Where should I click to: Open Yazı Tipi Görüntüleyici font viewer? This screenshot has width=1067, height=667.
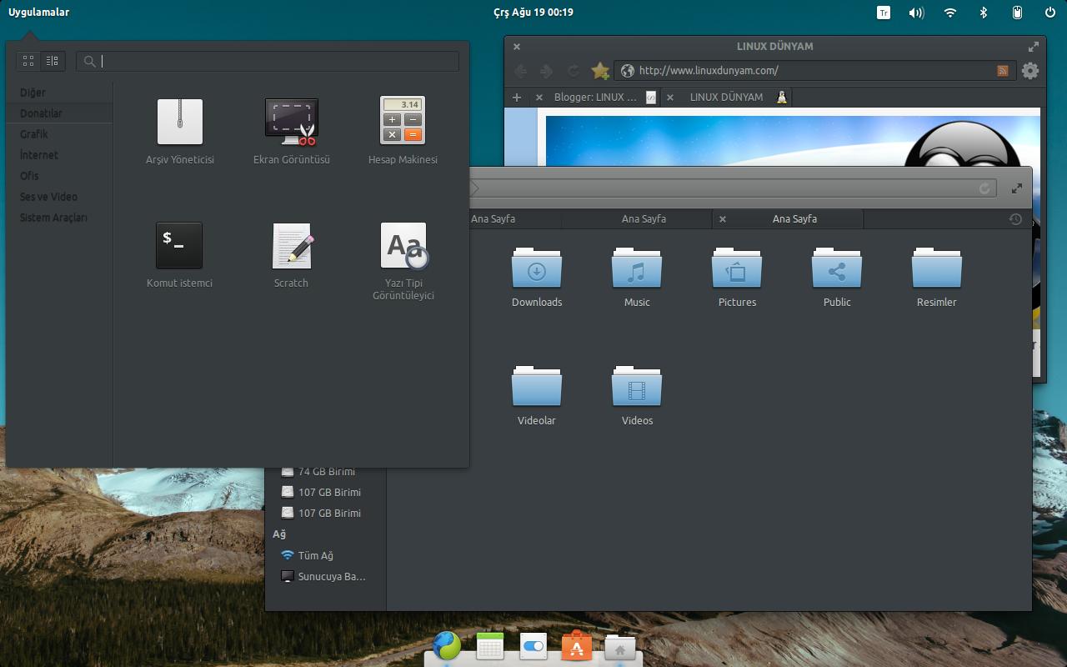point(403,246)
